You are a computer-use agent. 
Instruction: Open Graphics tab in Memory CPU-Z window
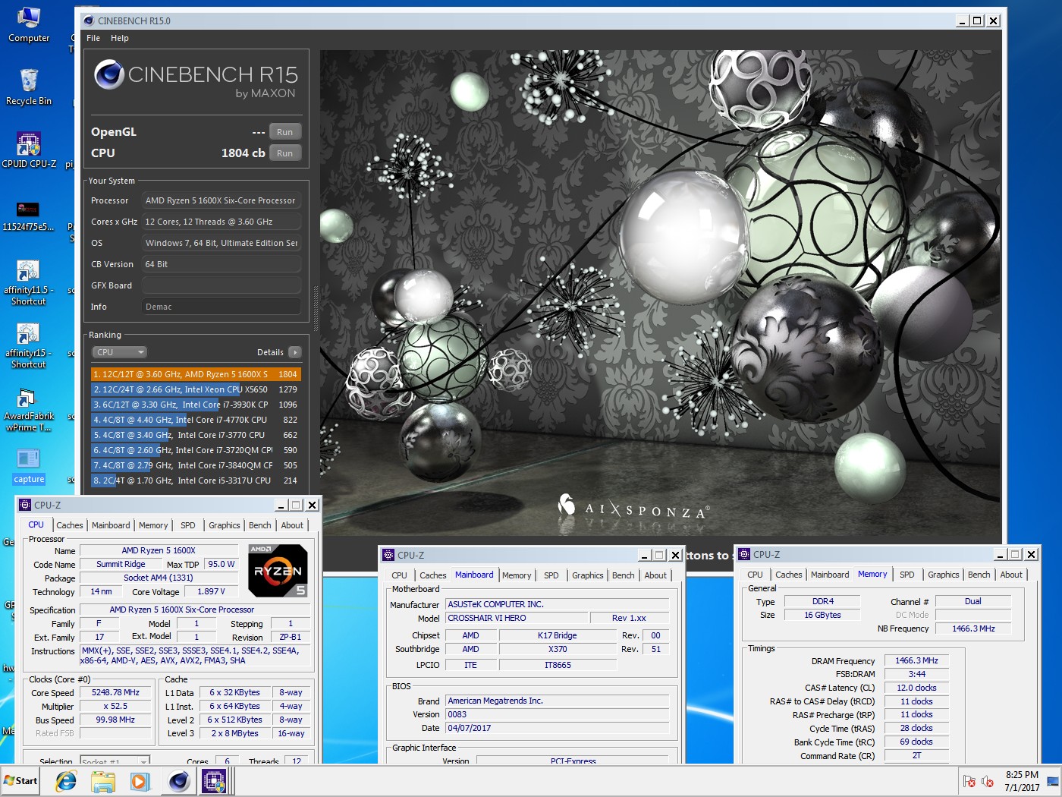click(x=944, y=575)
